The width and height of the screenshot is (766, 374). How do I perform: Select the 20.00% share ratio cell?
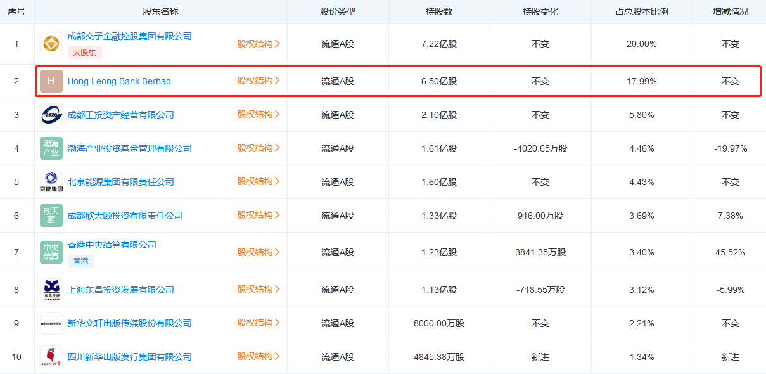(642, 44)
